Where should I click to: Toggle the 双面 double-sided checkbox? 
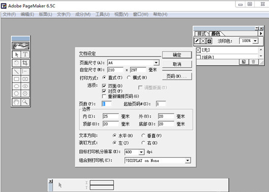[x=104, y=86]
